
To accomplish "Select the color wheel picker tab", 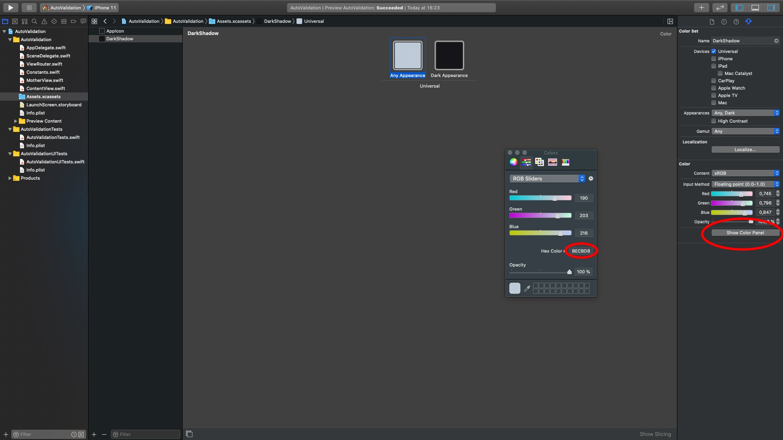I will tap(513, 162).
